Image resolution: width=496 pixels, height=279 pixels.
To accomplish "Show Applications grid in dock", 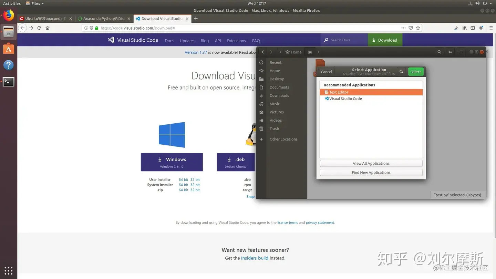I will tap(9, 270).
